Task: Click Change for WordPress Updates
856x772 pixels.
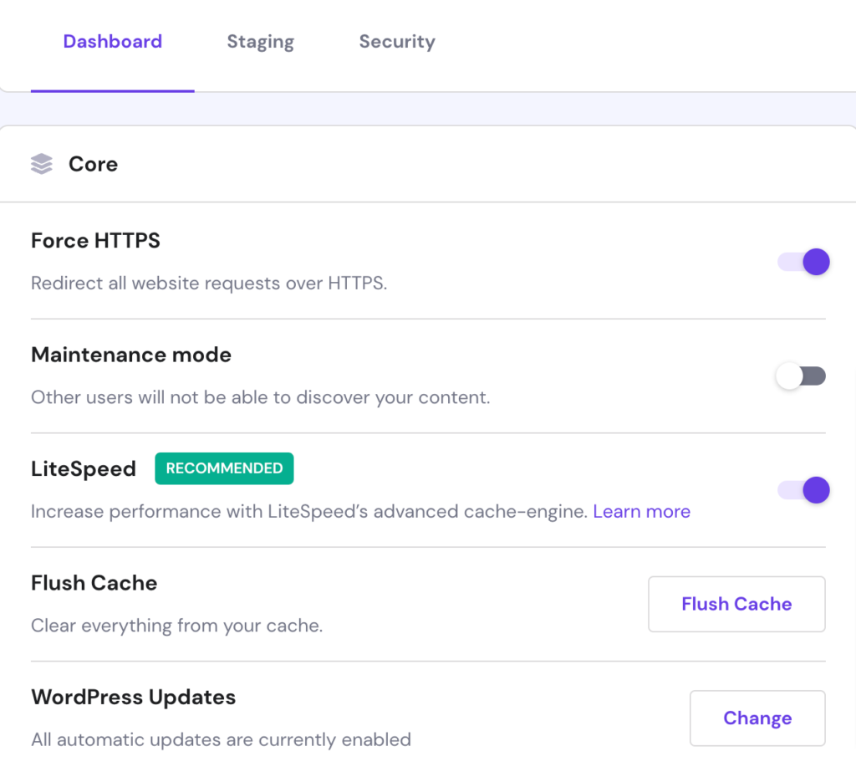Action: click(x=757, y=718)
